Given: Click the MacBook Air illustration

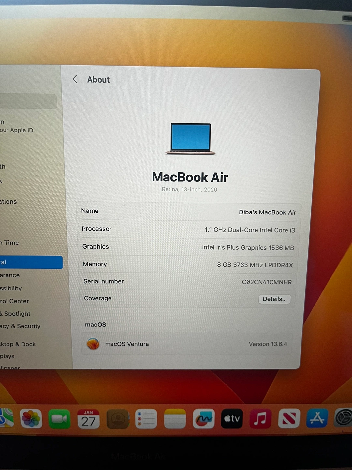Looking at the screenshot, I should 191,139.
